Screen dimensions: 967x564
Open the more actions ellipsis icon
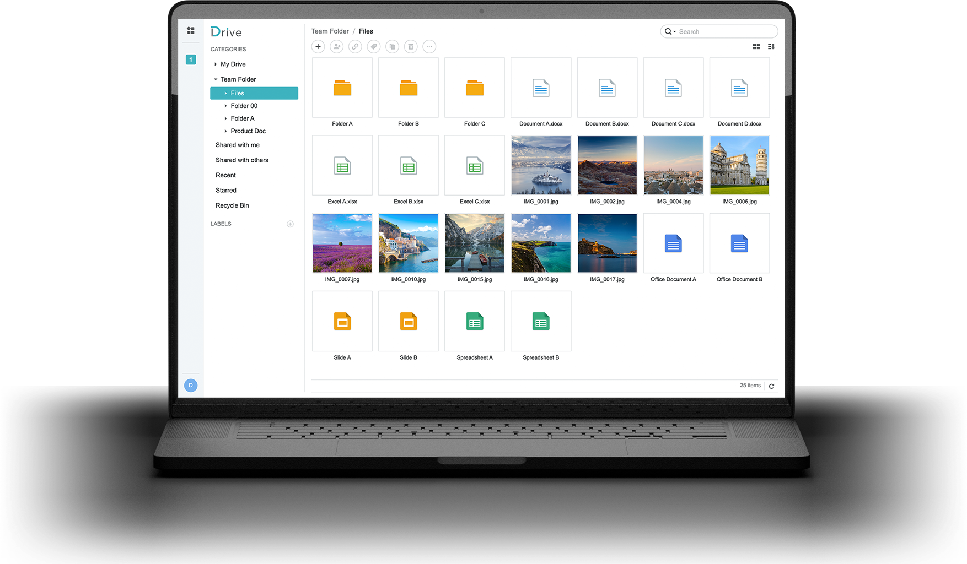429,46
